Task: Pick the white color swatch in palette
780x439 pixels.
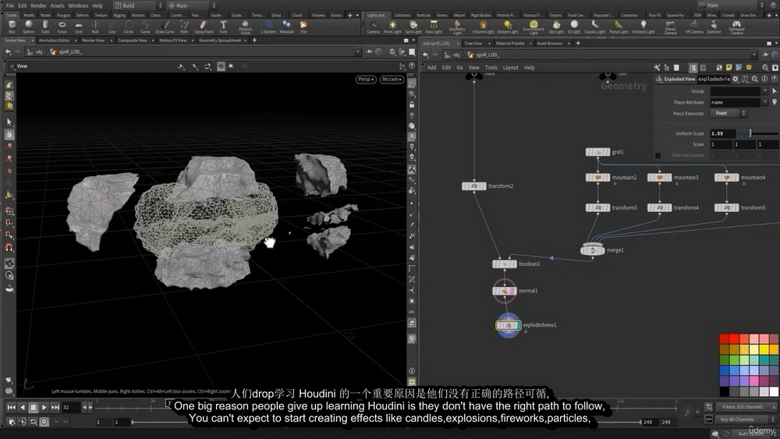Action: click(x=774, y=391)
